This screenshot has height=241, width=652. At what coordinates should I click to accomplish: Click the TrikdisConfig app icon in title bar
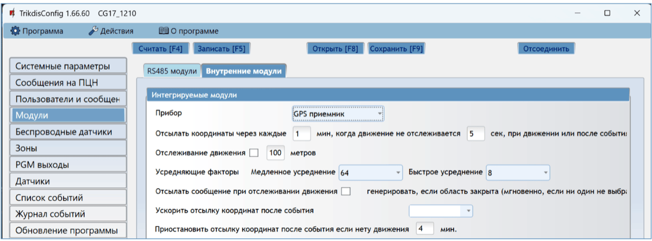tap(11, 12)
